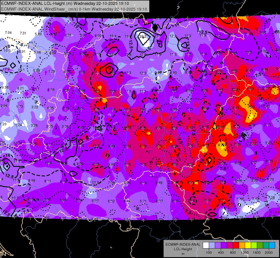Click the 8.21 grid value

(21, 88)
